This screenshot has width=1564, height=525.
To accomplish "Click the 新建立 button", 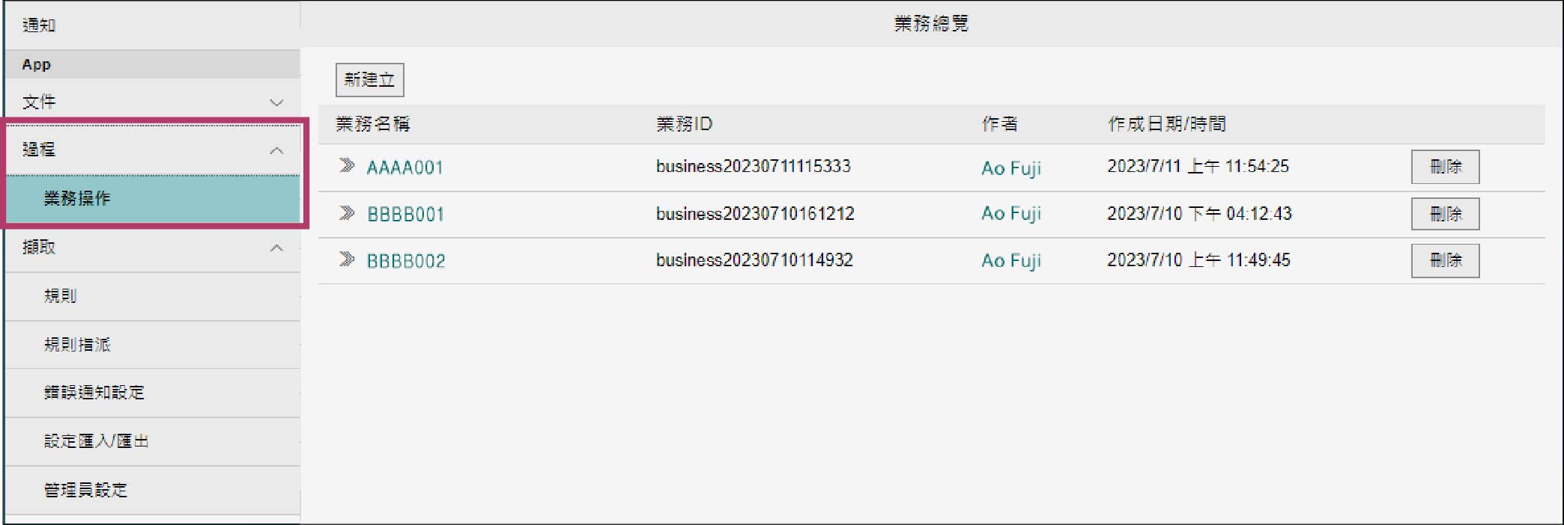I will point(369,80).
